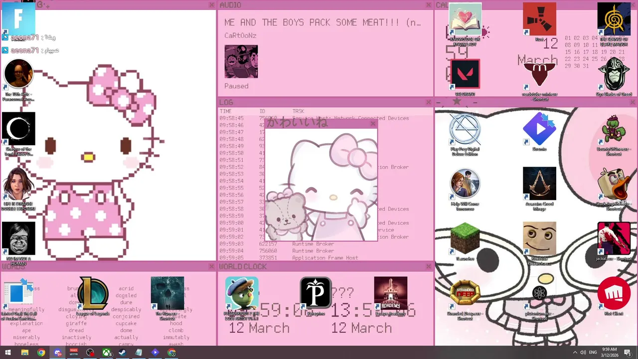Open Discord from the taskbar
Screen dimensions: 638x359
[x=57, y=353]
